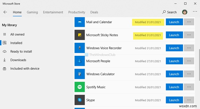Launch Microsoft Sticky Notes
This screenshot has height=109, width=200.
(174, 35)
